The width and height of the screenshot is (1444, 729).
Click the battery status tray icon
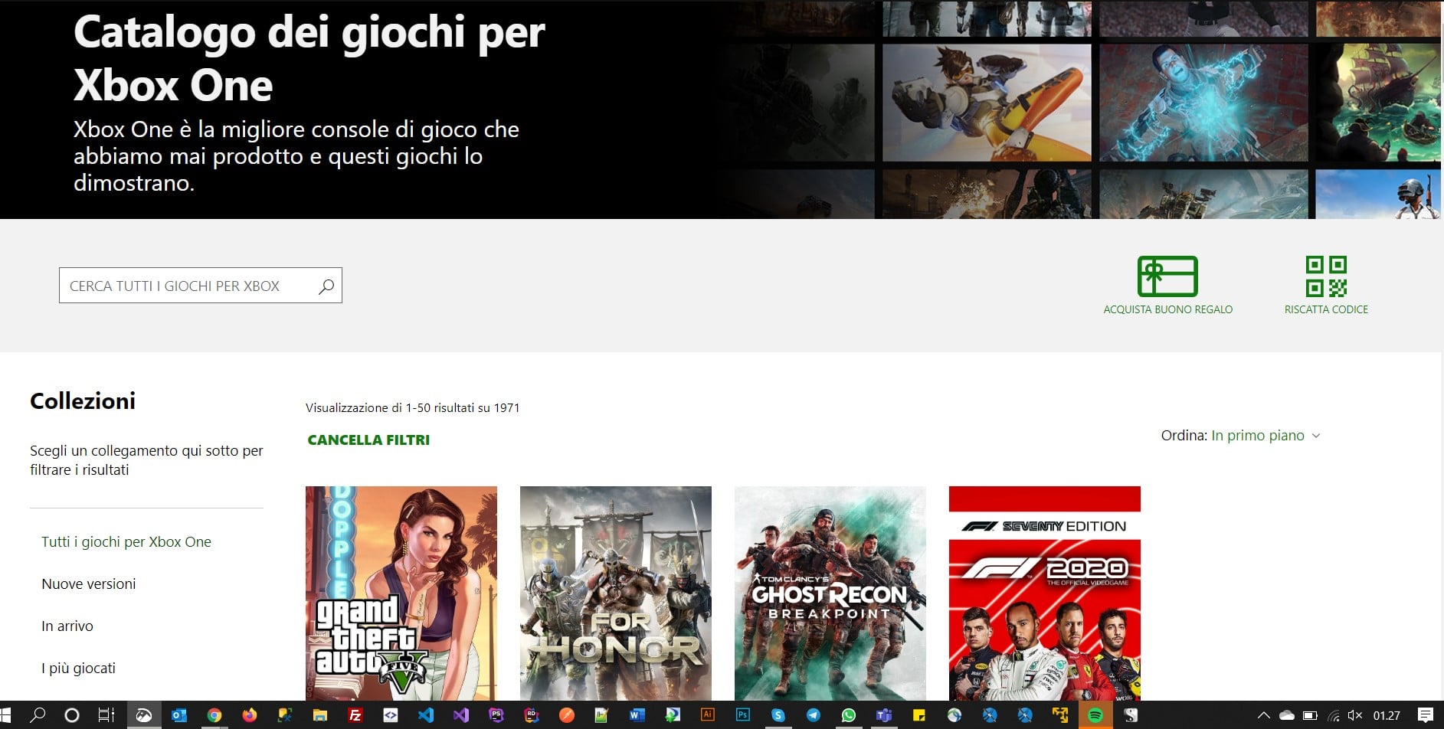pyautogui.click(x=1310, y=715)
